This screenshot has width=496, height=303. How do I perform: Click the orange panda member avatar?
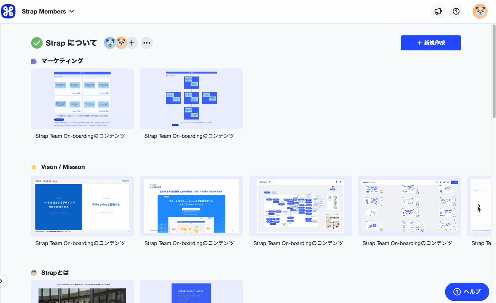[121, 43]
